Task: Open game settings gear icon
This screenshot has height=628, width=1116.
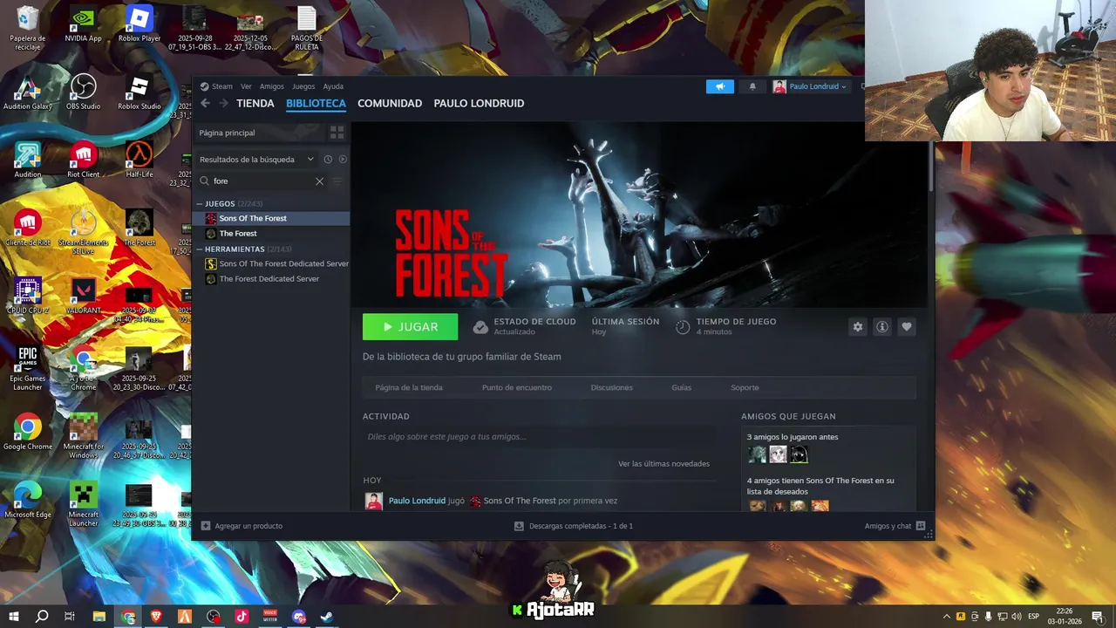Action: click(x=858, y=326)
